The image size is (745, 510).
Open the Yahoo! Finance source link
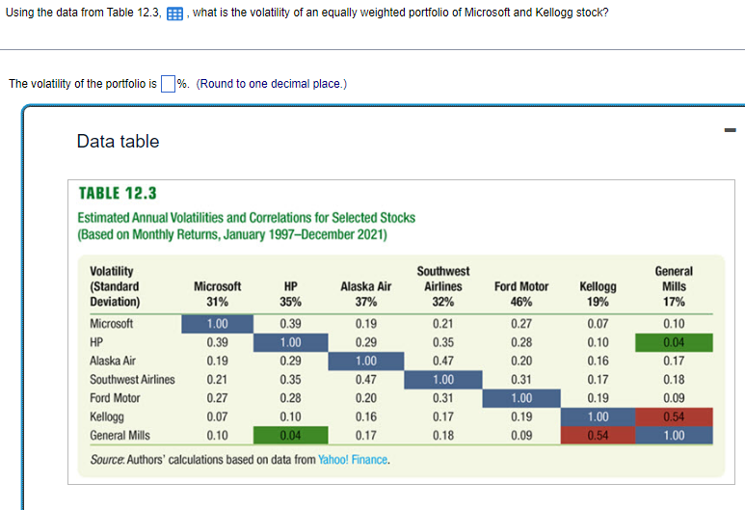[x=353, y=460]
